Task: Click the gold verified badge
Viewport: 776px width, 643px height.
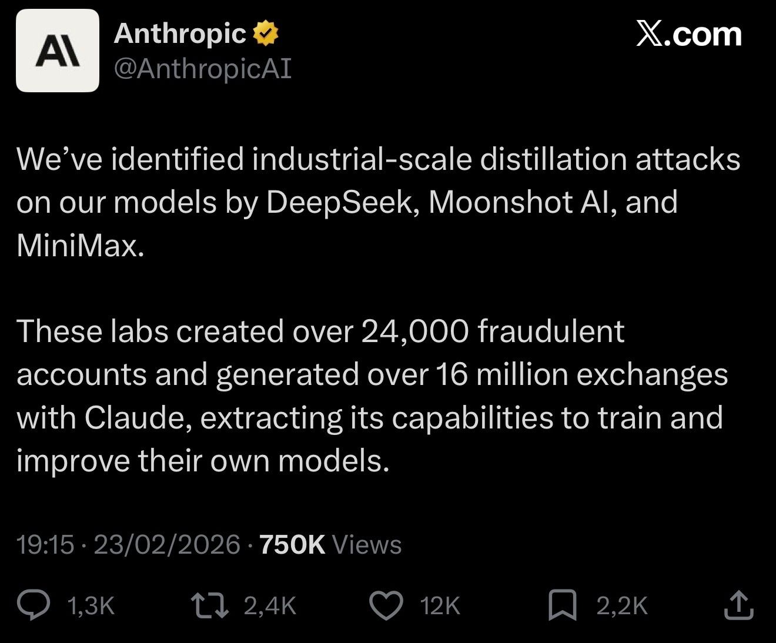Action: click(x=265, y=34)
